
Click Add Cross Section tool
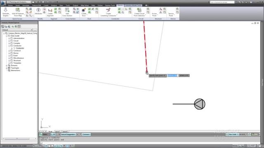pyautogui.click(x=67, y=12)
